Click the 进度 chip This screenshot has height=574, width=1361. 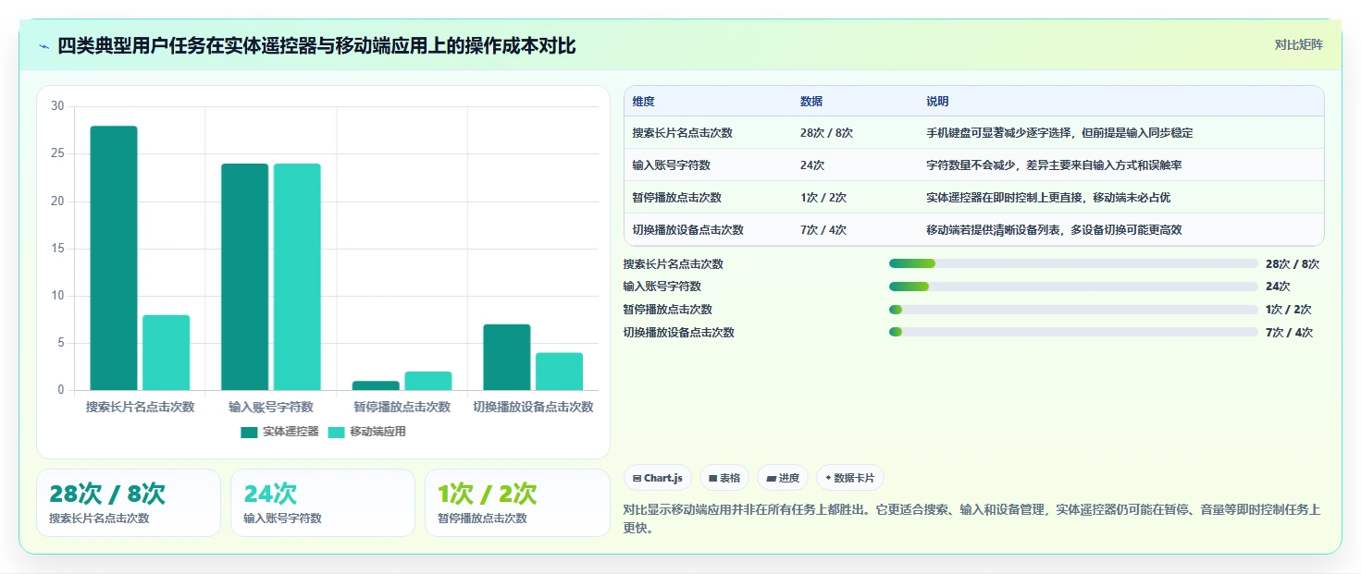click(x=783, y=478)
